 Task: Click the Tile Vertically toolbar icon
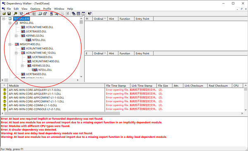pyautogui.click(x=83, y=14)
